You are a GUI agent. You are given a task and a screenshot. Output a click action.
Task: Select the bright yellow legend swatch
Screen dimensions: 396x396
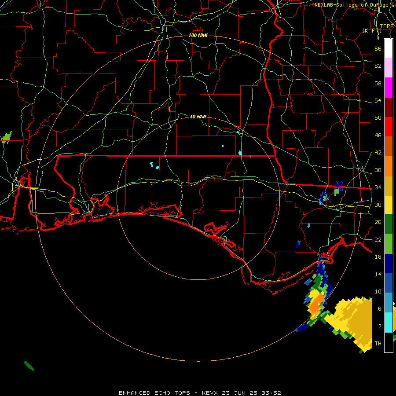pos(389,205)
